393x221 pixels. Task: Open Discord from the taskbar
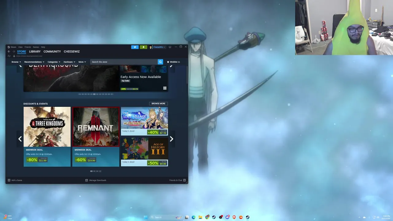pyautogui.click(x=228, y=217)
